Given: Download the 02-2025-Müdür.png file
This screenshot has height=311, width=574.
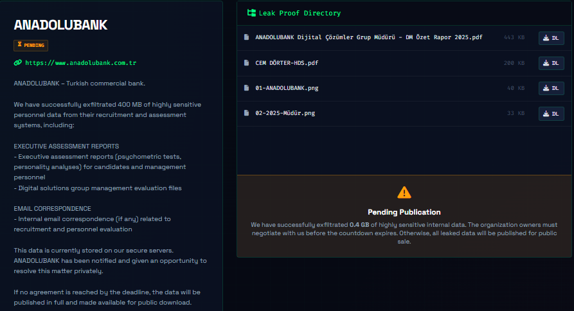Looking at the screenshot, I should (x=552, y=114).
